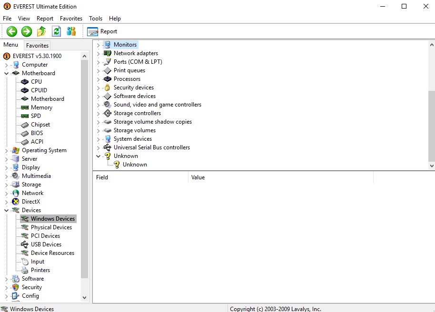Expand the Storage node in menu tree

(6, 185)
